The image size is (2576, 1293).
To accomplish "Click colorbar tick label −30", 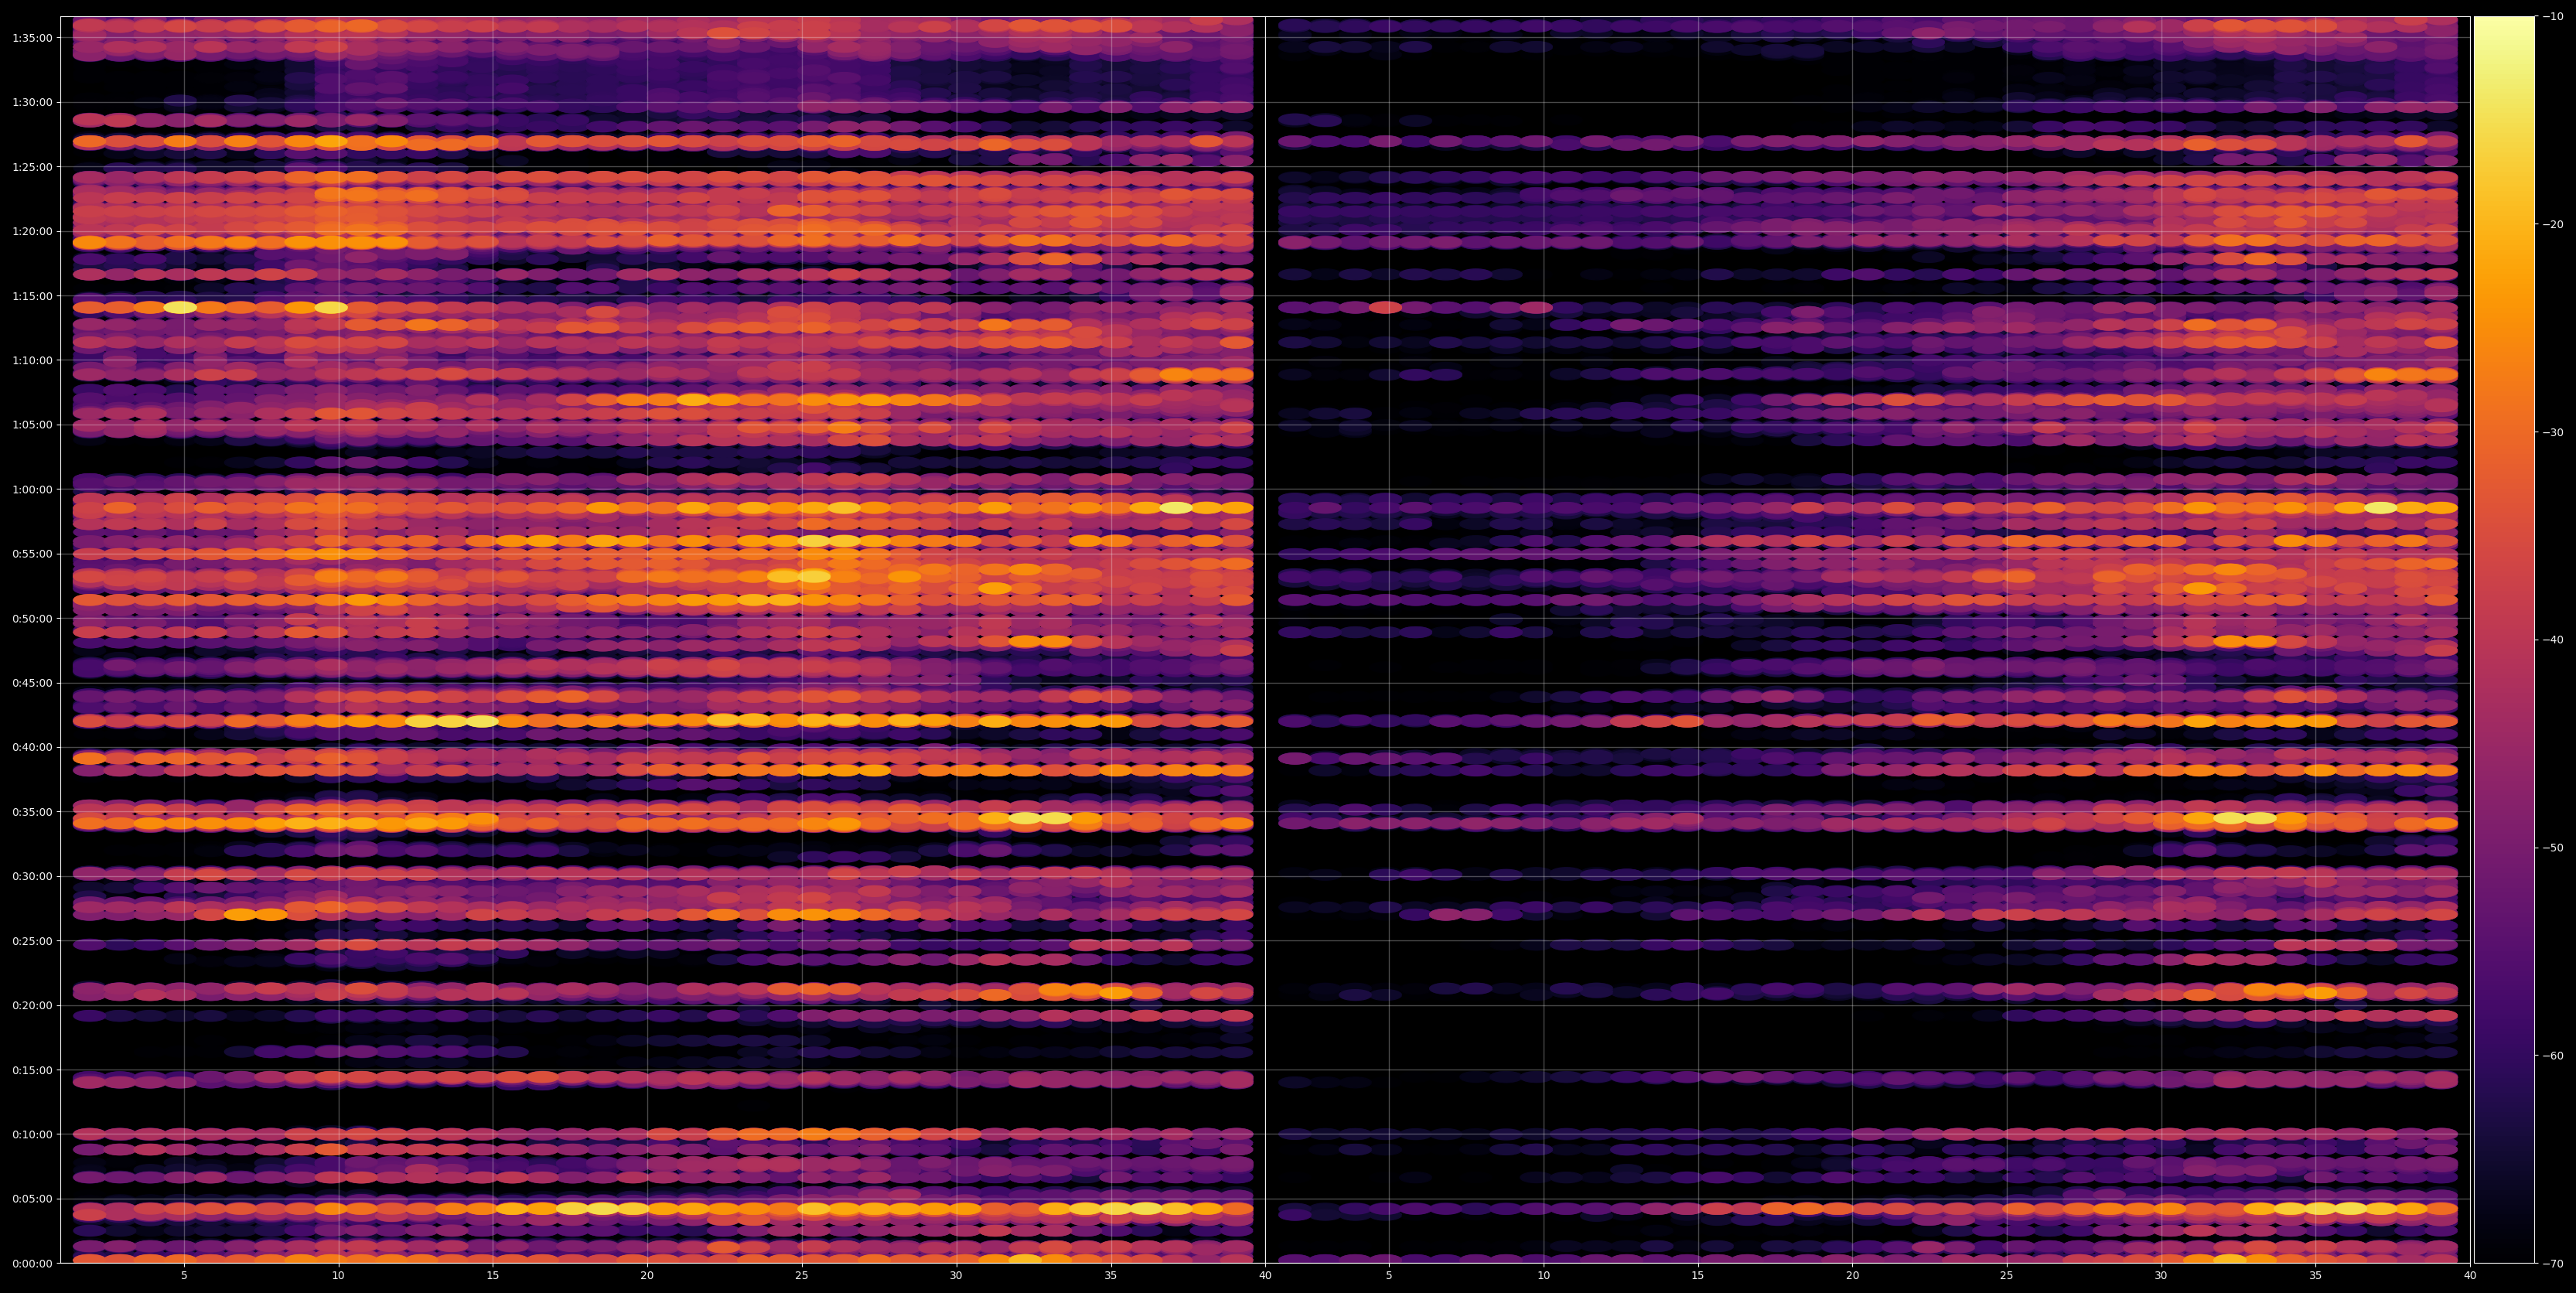I will pyautogui.click(x=2553, y=432).
